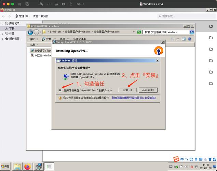Image resolution: width=217 pixels, height=171 pixels.
Task: Toggle 始终信任来自 OpenVPN Inc. 的软件 checkbox
Action: (60, 90)
